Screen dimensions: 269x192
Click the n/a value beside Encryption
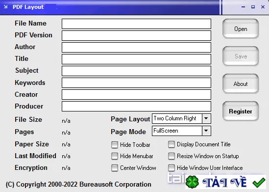(66, 168)
